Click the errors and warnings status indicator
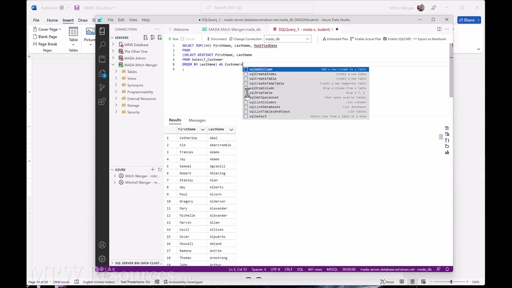This screenshot has height=288, width=512. [107, 269]
